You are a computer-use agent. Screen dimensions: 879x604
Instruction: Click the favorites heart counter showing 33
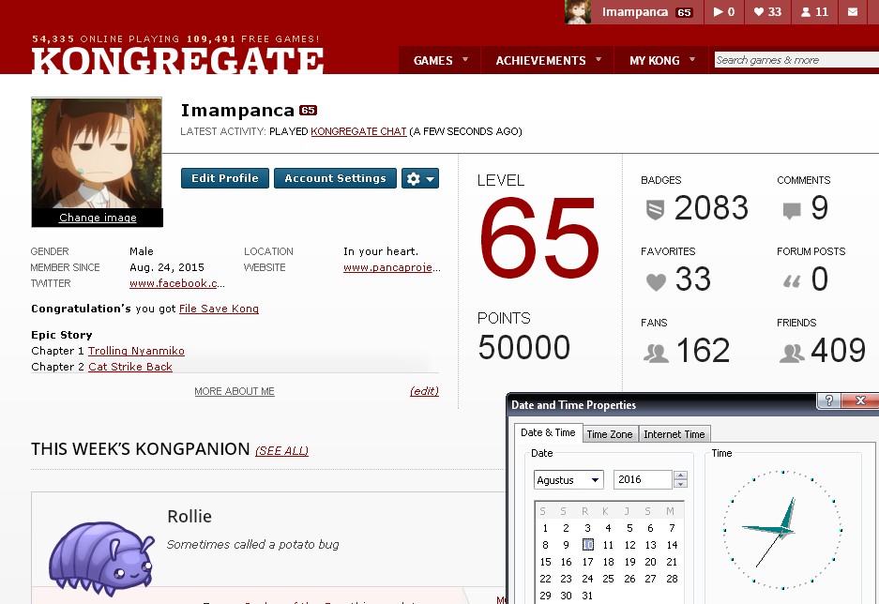(767, 12)
